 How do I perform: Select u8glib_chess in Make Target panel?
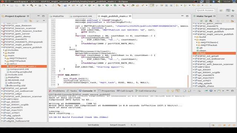pyautogui.click(x=206, y=86)
